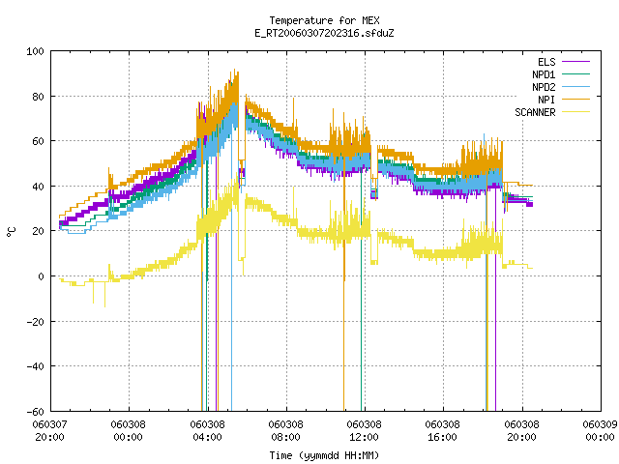Click the x-axis label 060308 04:00
The width and height of the screenshot is (619, 464).
(207, 431)
